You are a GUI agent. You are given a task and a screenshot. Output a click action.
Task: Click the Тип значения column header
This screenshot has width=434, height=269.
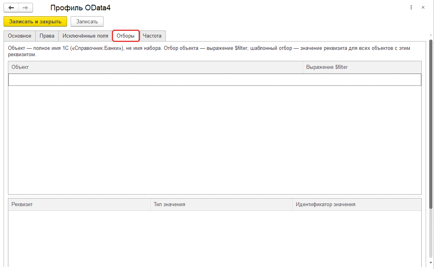point(221,205)
